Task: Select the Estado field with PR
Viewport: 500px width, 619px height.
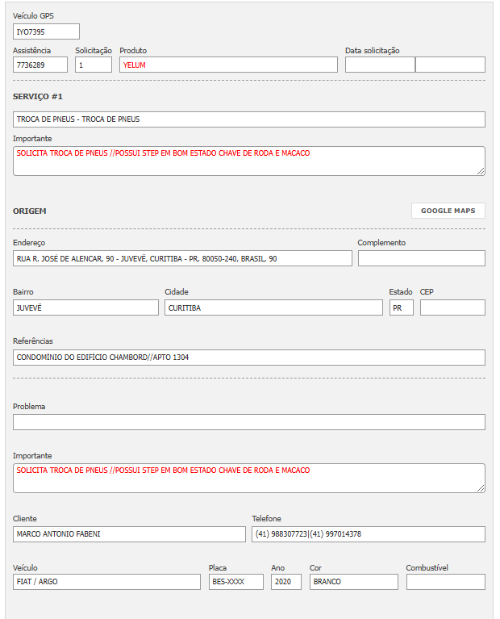Action: [x=401, y=307]
